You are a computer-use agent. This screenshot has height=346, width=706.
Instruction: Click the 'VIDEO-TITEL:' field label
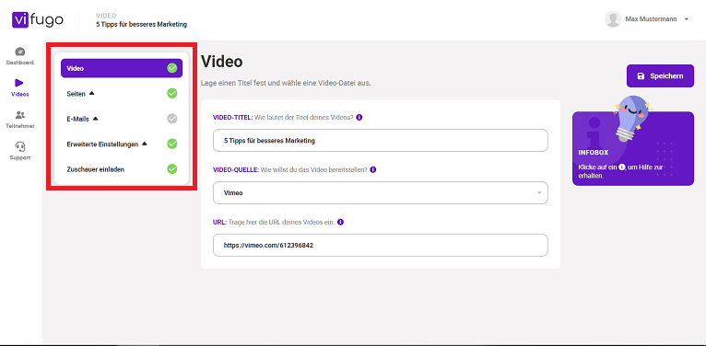233,117
